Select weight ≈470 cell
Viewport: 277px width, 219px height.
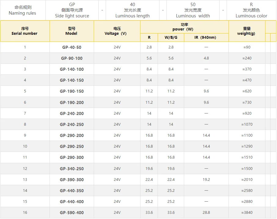coord(247,80)
